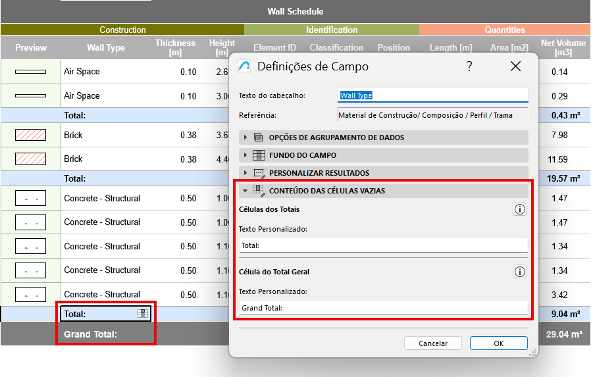Click the Referência field value
593x377 pixels.
click(432, 115)
